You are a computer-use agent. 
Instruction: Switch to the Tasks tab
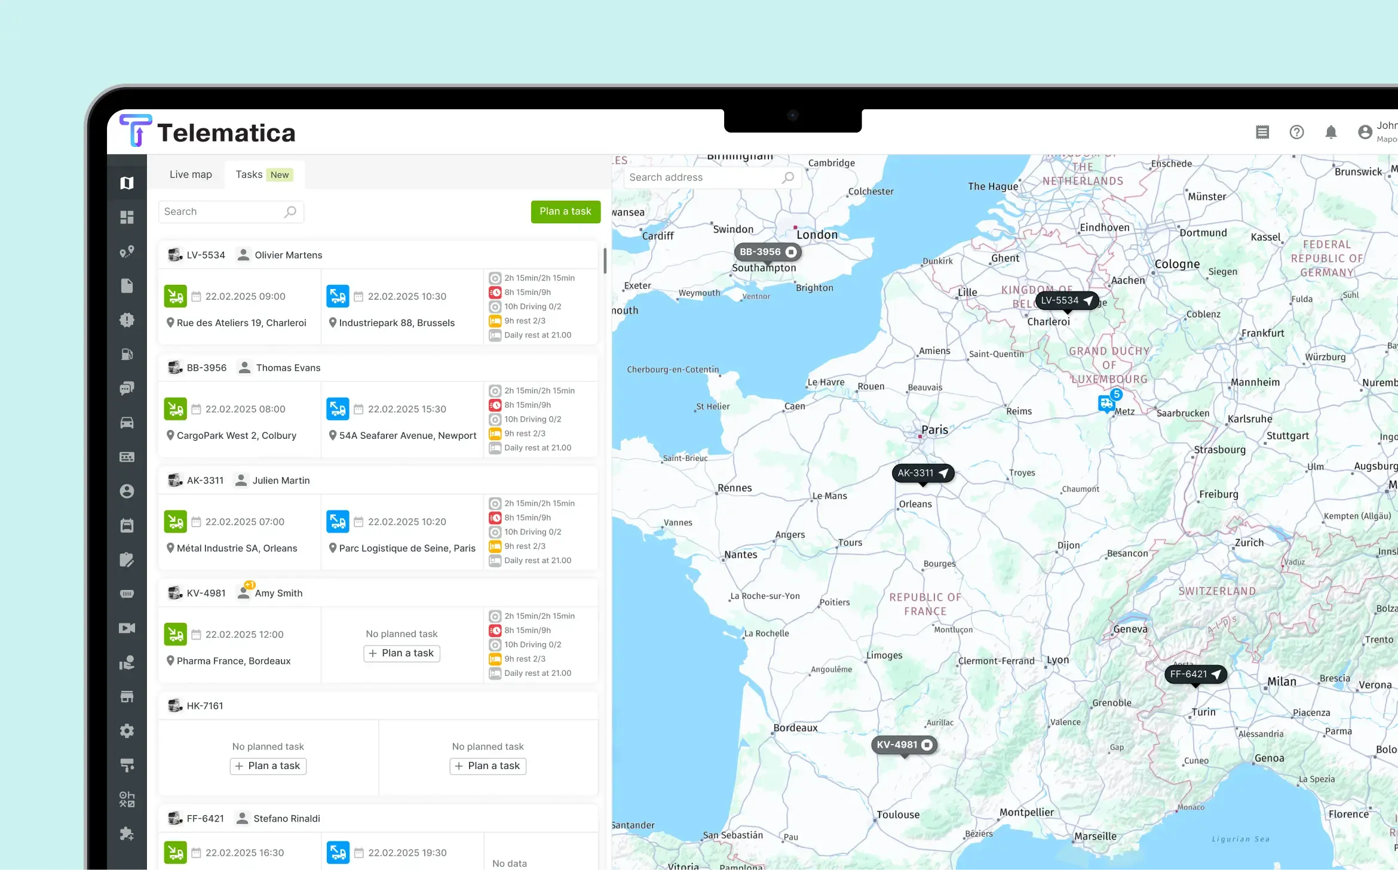point(264,174)
